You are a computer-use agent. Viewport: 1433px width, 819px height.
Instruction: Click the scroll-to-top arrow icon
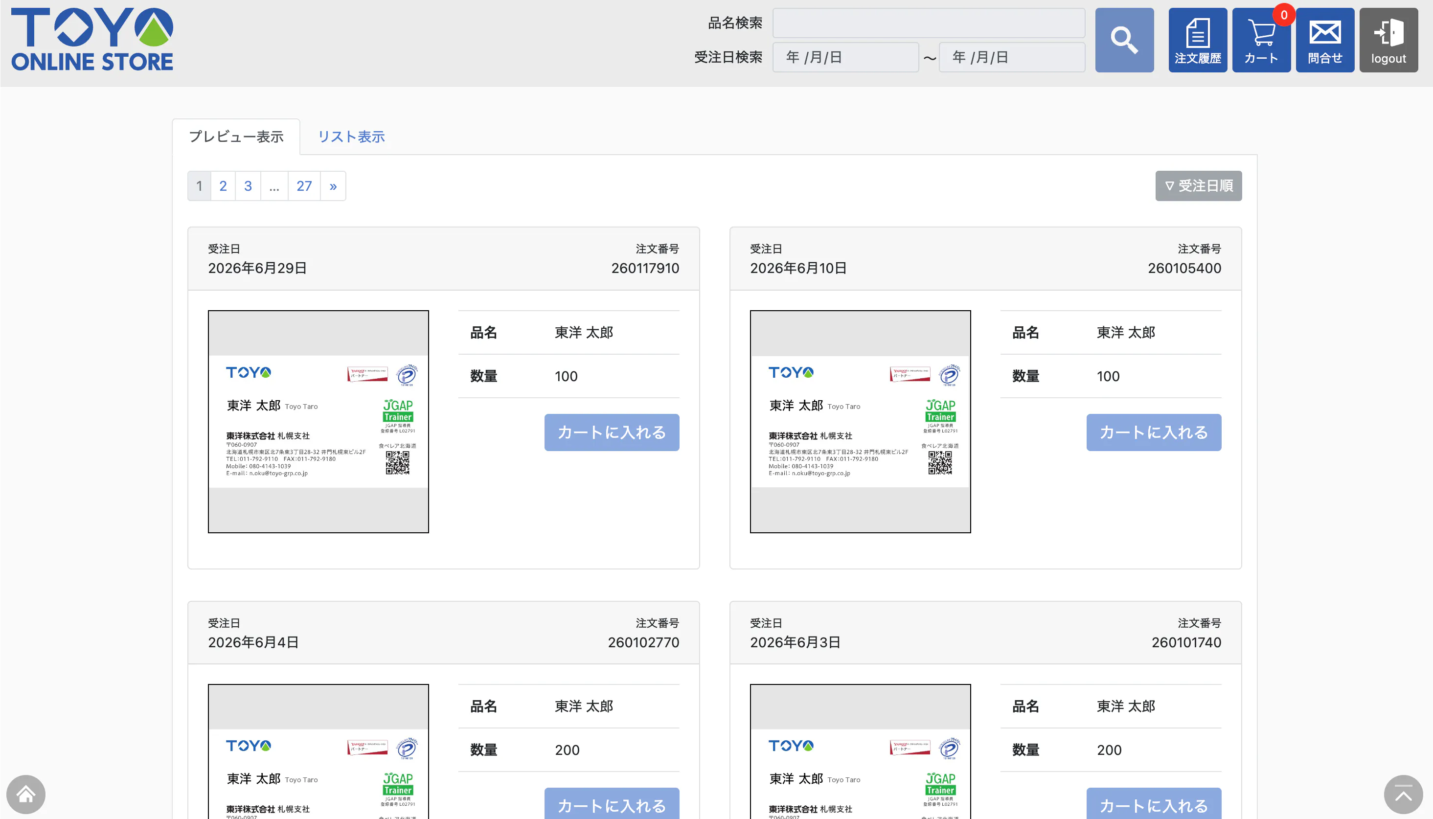pyautogui.click(x=1403, y=794)
